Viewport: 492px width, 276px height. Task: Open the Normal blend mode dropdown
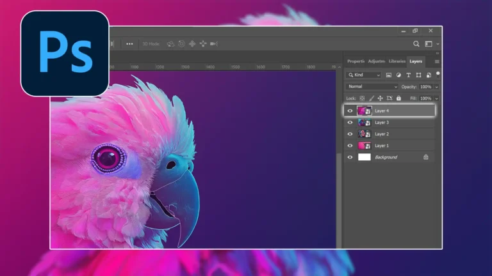coord(372,87)
